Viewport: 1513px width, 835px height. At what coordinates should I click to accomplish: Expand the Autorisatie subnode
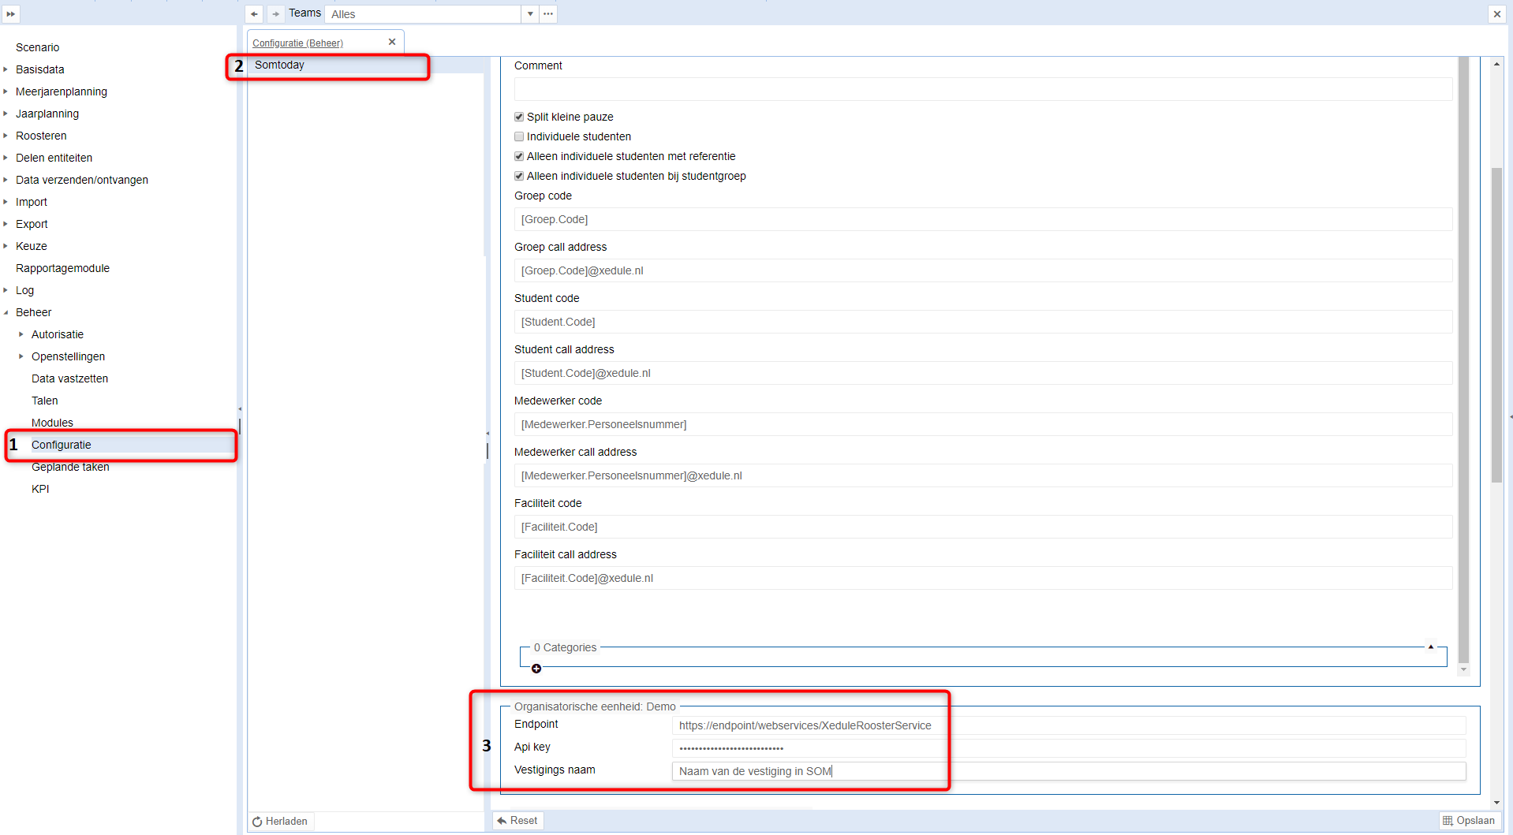[x=21, y=334]
